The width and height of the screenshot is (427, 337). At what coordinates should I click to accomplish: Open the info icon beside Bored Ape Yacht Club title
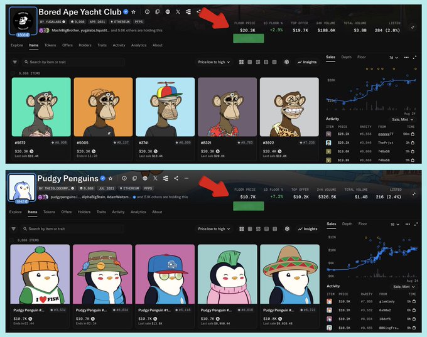coord(148,12)
